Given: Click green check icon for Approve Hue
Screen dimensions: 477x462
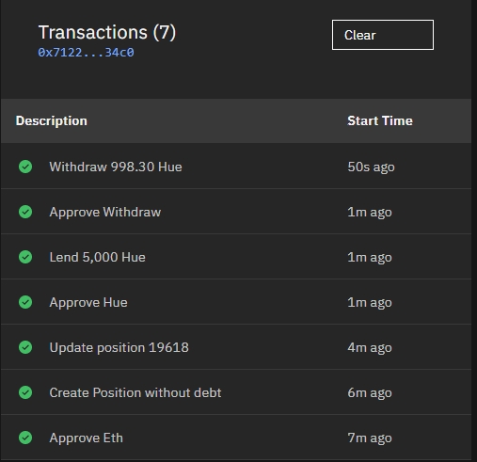Looking at the screenshot, I should coord(25,302).
